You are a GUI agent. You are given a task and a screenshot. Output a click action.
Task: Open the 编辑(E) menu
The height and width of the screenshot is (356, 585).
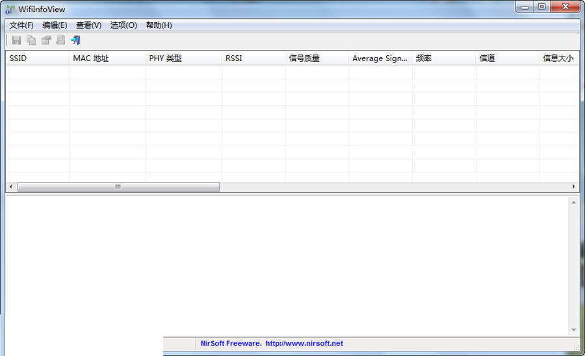pyautogui.click(x=55, y=25)
